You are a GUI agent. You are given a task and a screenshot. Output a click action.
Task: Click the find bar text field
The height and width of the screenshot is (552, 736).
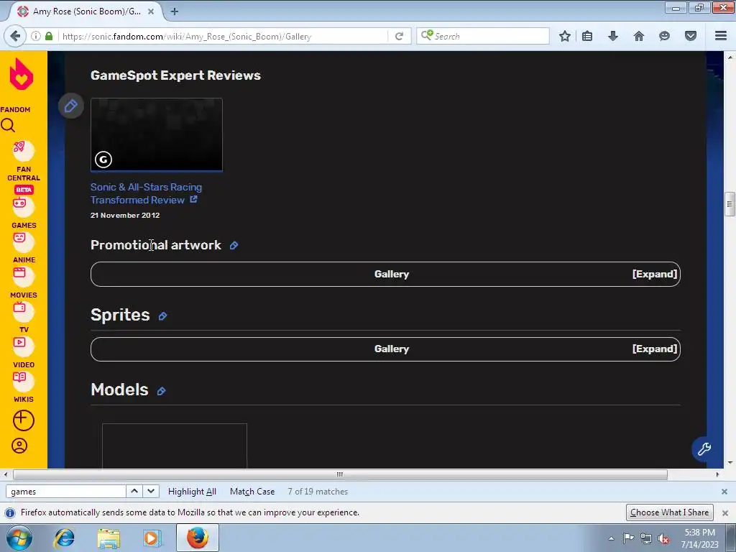click(x=65, y=492)
